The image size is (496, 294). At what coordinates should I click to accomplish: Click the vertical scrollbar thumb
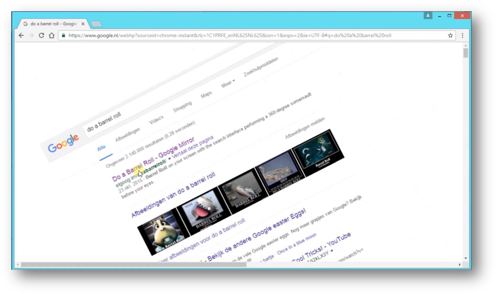coord(465,53)
